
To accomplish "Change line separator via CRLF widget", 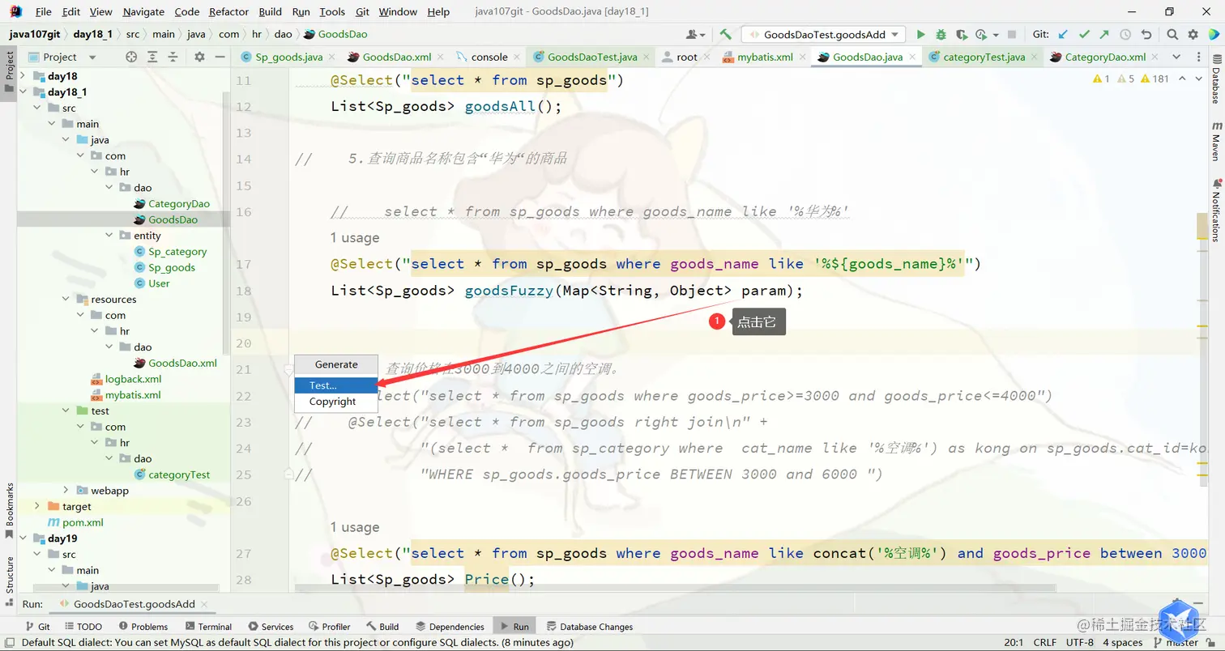I will tap(1044, 642).
